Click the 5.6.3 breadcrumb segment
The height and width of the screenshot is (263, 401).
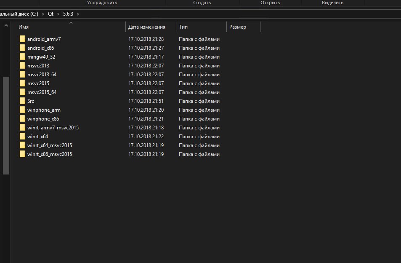click(x=68, y=14)
